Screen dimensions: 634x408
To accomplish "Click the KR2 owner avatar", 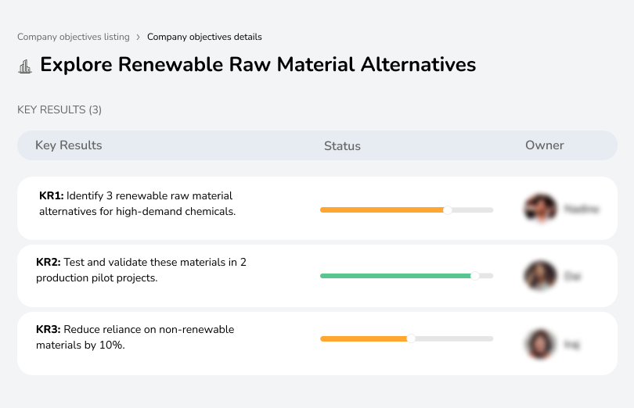I will point(540,275).
